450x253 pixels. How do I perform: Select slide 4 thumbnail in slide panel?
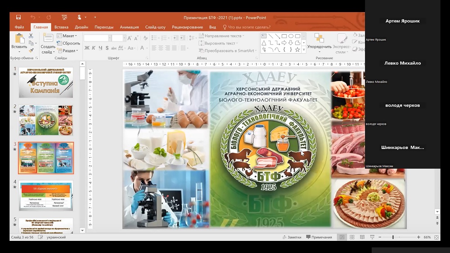(46, 195)
